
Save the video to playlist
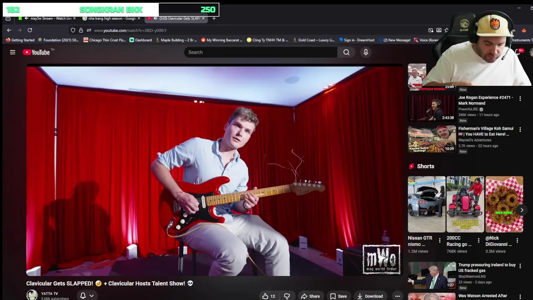(x=338, y=296)
